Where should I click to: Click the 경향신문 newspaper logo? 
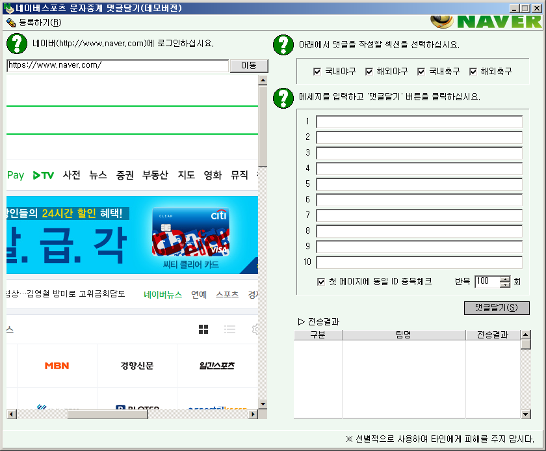click(x=136, y=366)
